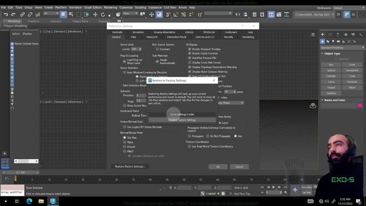
Task: Open the reference coordinate View dropdown
Action: (x=130, y=14)
